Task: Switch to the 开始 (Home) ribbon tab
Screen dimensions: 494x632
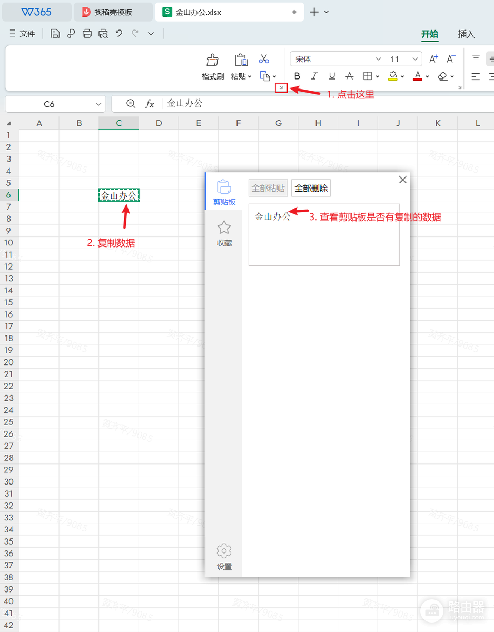Action: click(x=430, y=34)
